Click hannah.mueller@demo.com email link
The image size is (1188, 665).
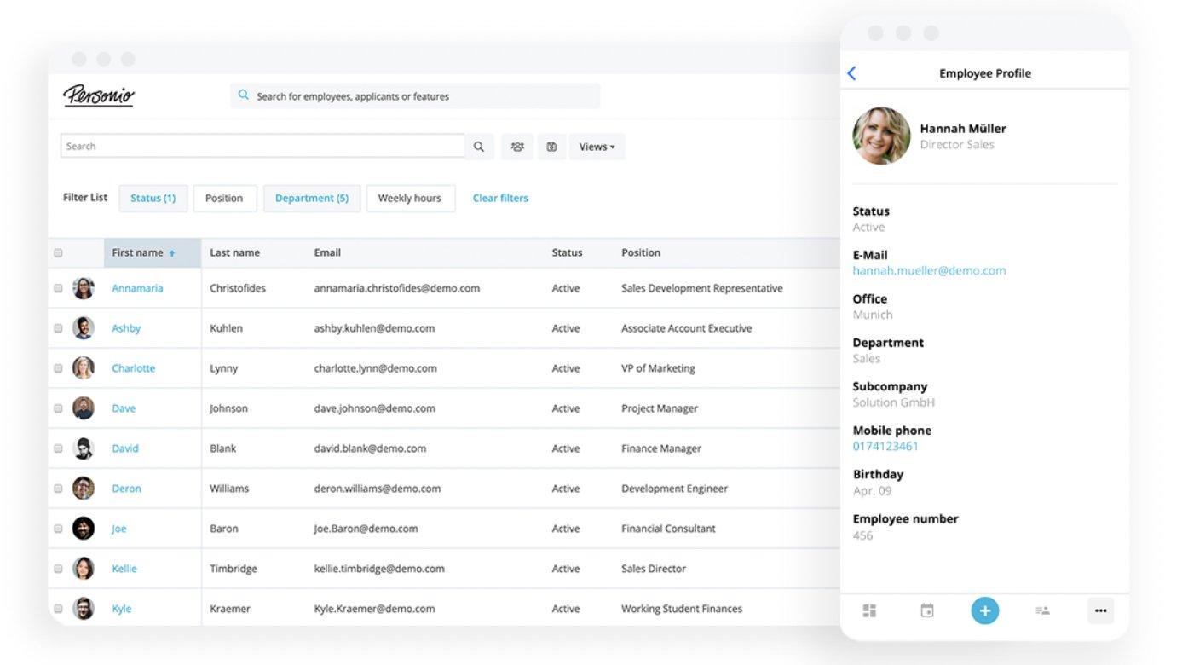929,270
